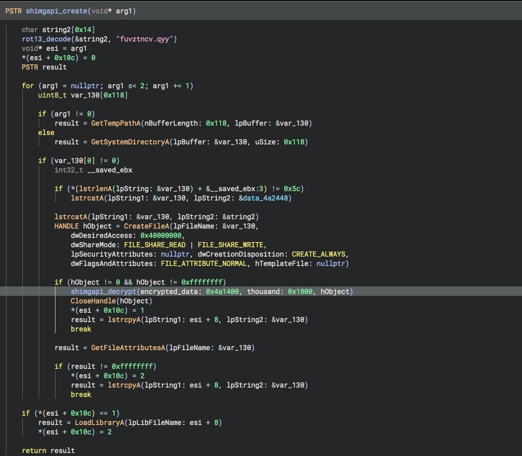Click the shimgapi_decrypt function call

coord(104,291)
